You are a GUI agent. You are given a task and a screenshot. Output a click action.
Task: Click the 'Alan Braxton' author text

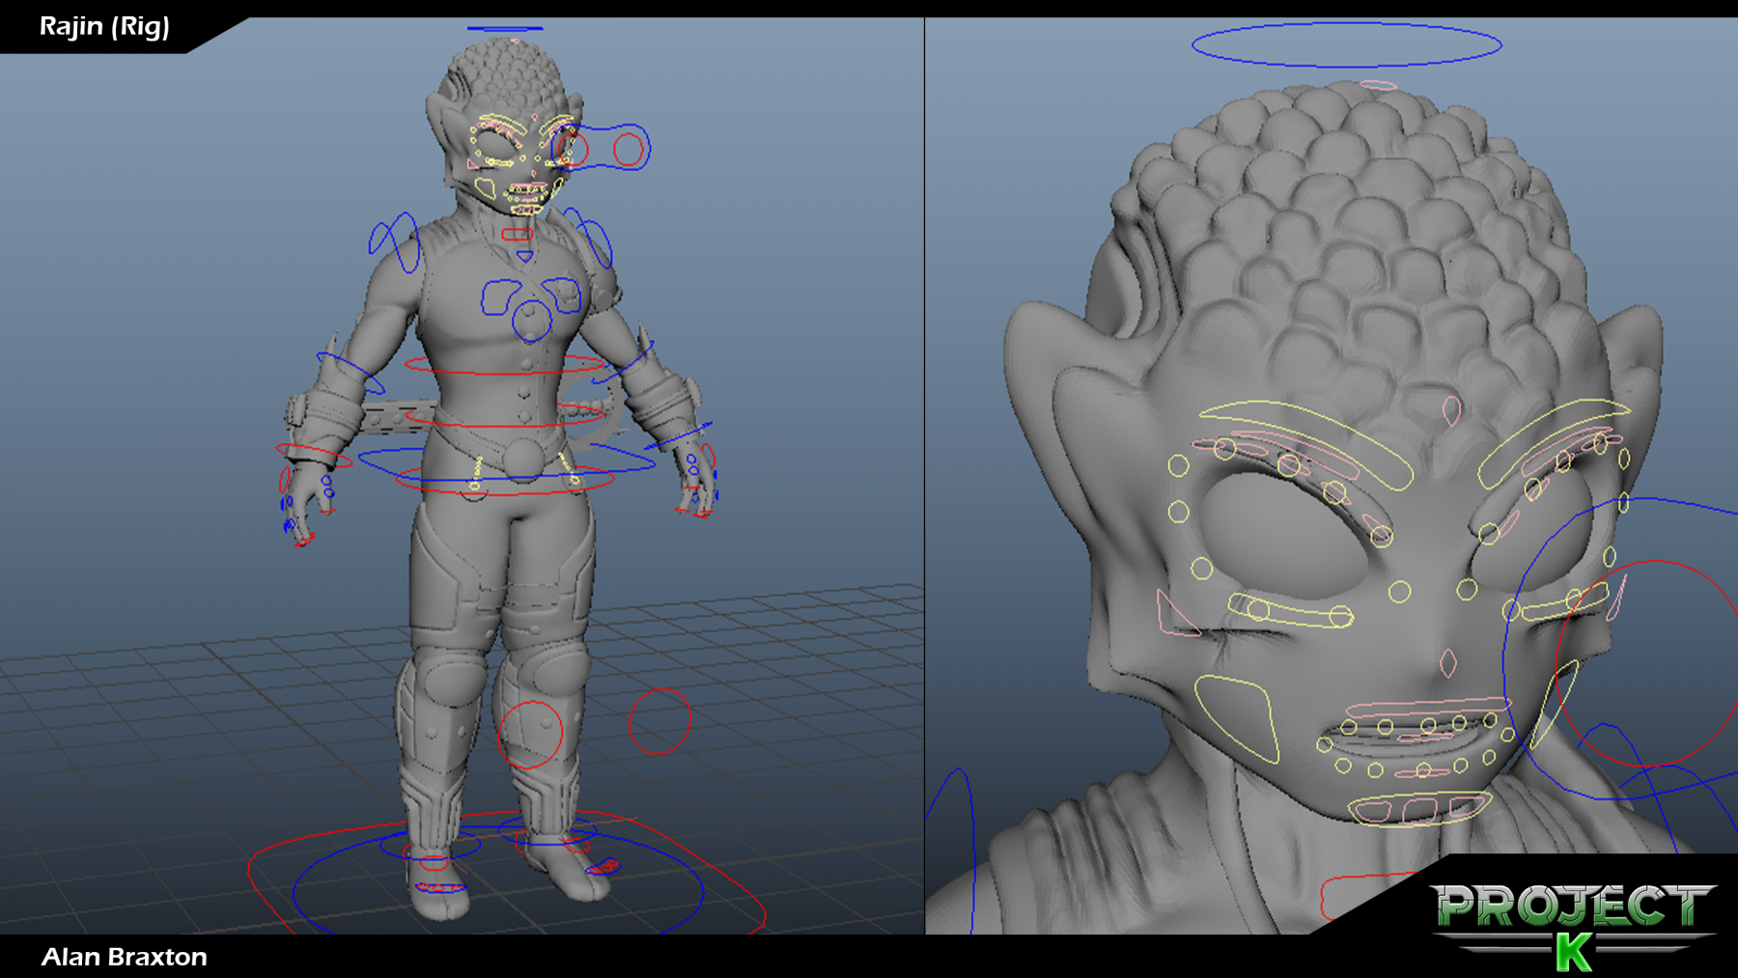(124, 957)
